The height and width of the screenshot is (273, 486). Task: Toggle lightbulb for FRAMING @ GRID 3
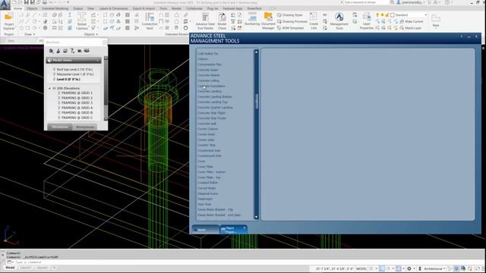pos(59,103)
